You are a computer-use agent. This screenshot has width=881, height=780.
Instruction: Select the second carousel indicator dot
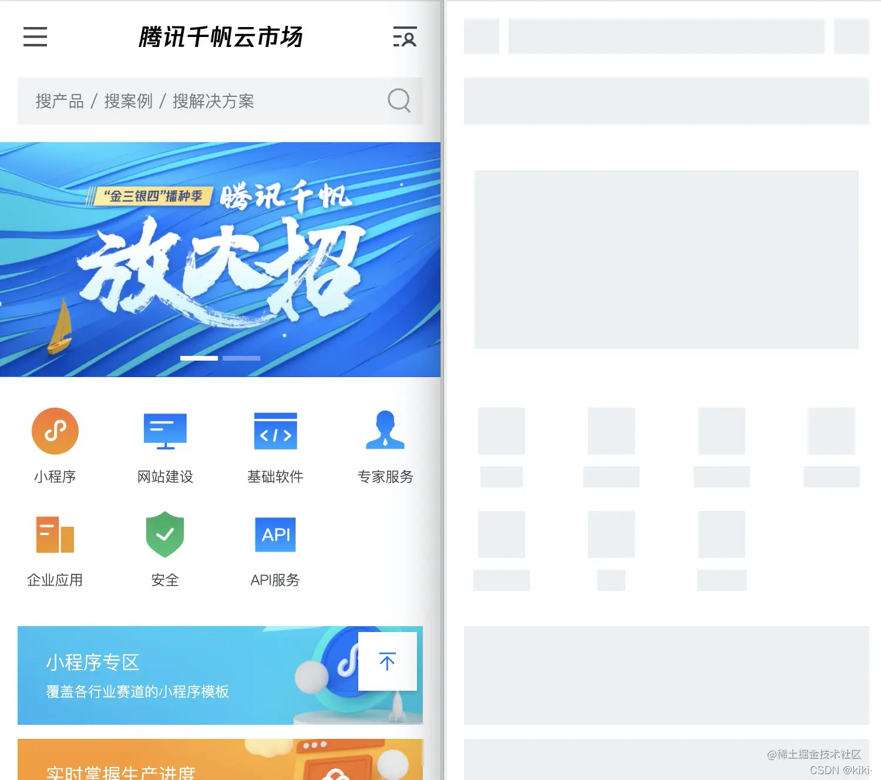click(x=243, y=358)
